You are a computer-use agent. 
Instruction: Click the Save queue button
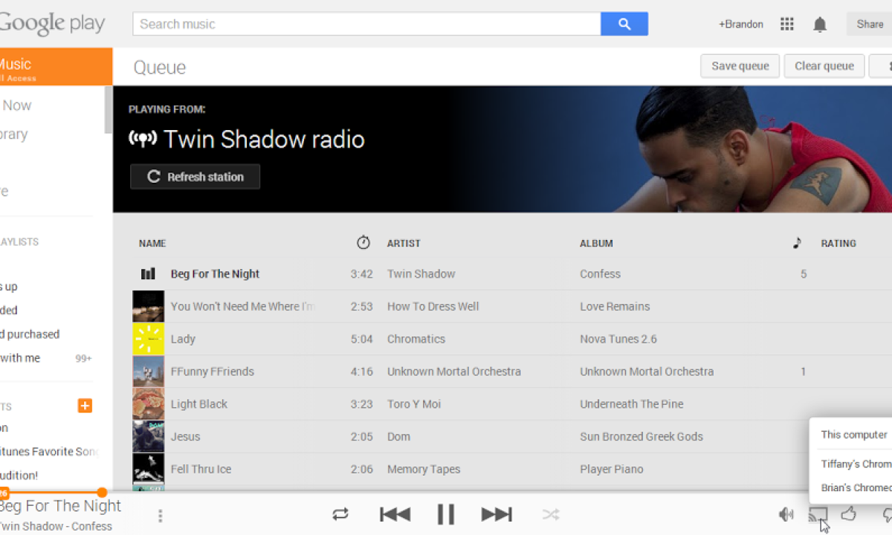click(740, 66)
